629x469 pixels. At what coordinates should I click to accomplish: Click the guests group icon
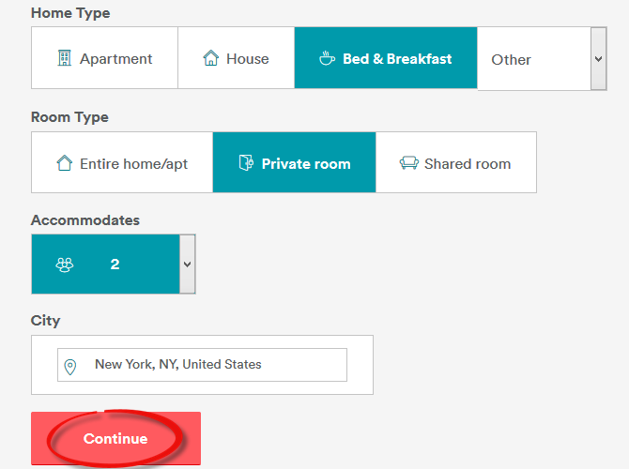65,265
